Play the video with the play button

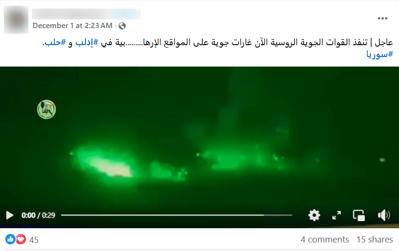point(9,215)
